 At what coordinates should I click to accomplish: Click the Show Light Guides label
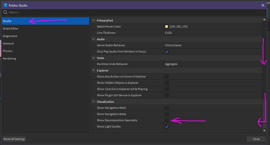tap(109, 126)
